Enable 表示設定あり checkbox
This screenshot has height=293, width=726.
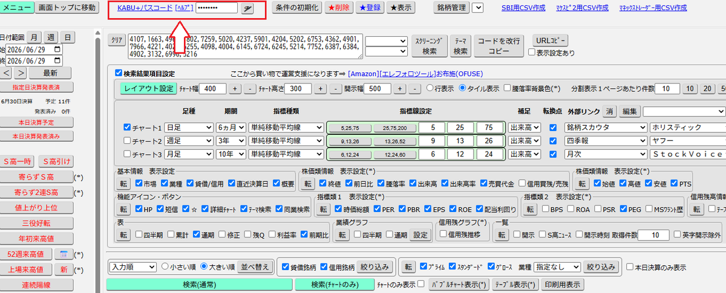[x=532, y=53]
